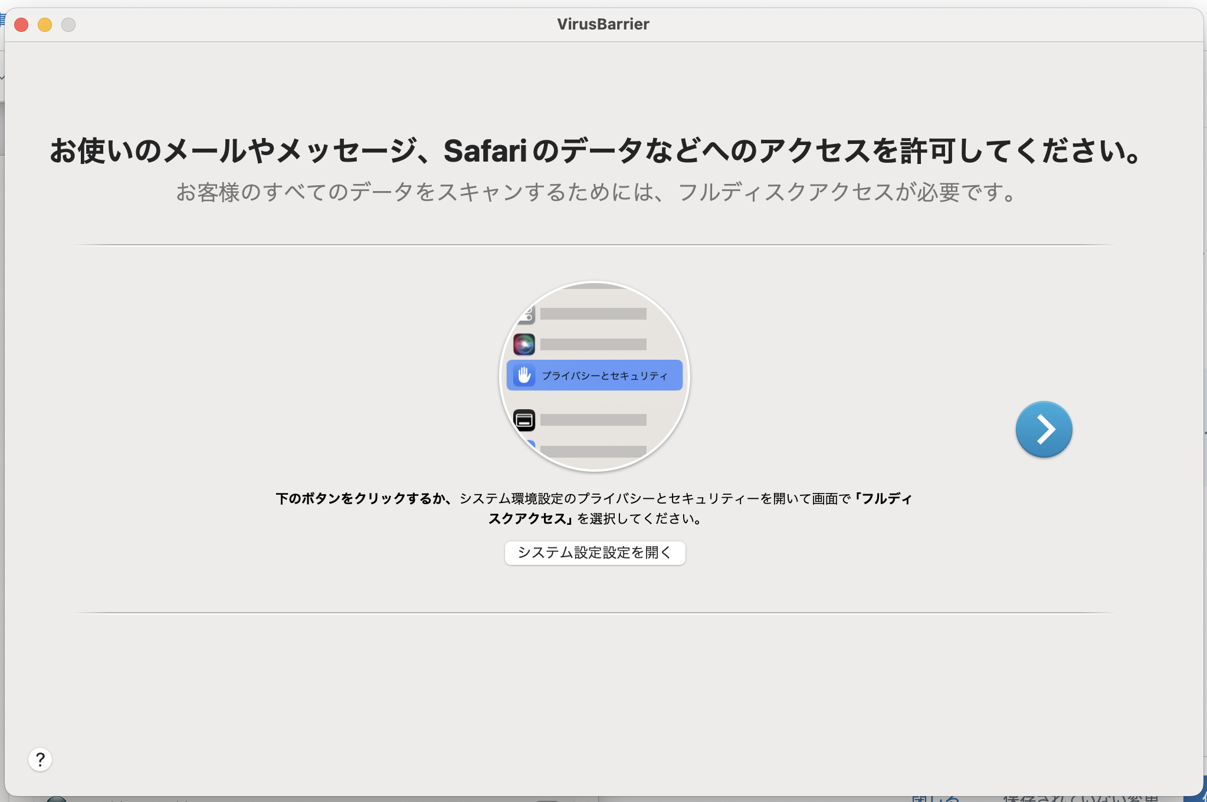
Task: Click the privacy settings illustration thumbnail
Action: (595, 376)
